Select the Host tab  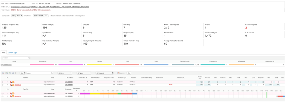point(3,53)
